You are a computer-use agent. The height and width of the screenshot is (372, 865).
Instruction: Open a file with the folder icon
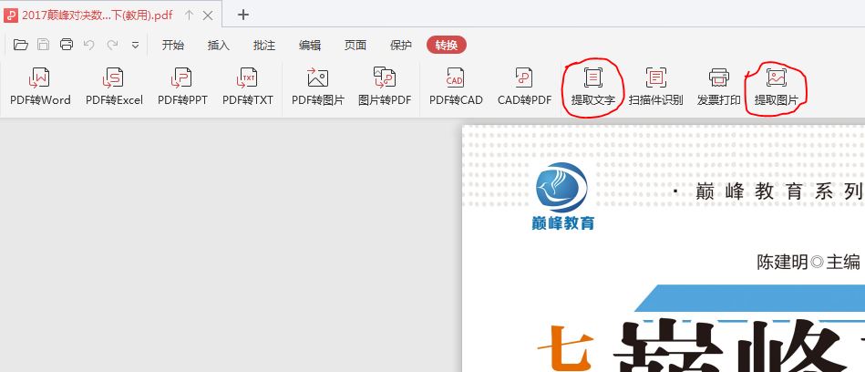[20, 45]
